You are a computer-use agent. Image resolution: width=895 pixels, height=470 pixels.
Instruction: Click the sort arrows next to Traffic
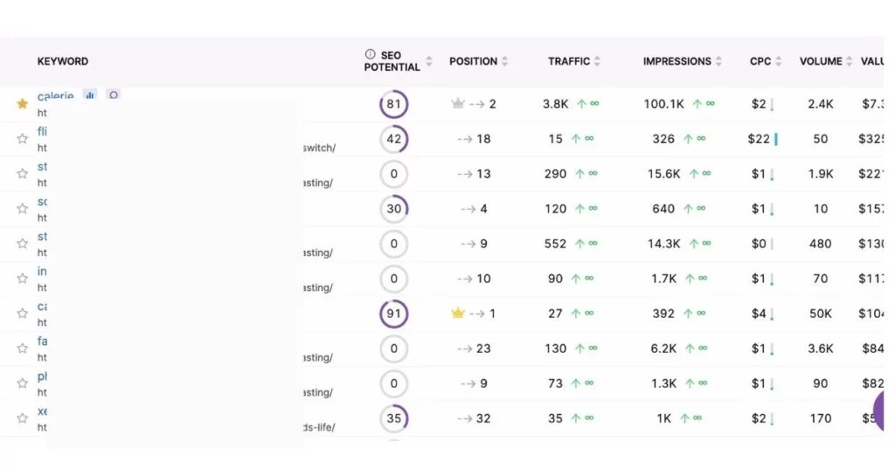(x=597, y=62)
